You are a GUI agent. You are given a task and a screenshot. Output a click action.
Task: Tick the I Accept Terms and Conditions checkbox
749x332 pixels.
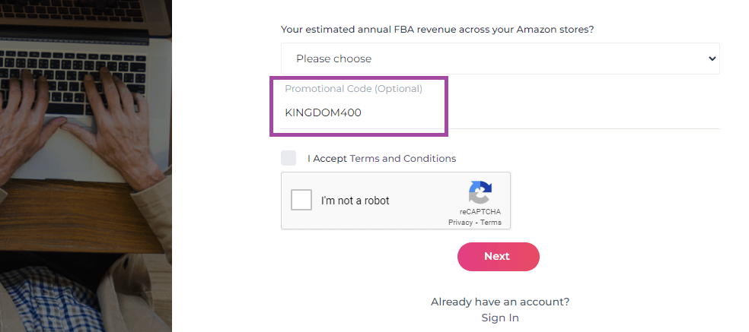tap(288, 158)
